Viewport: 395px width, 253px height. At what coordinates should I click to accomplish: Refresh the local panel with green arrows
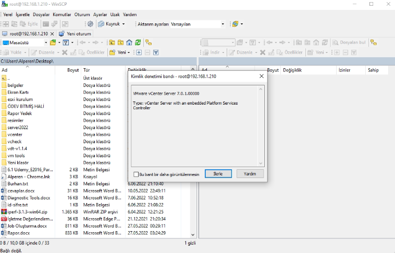click(138, 43)
